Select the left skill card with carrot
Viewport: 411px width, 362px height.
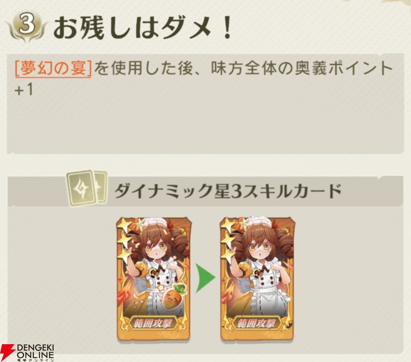[154, 280]
